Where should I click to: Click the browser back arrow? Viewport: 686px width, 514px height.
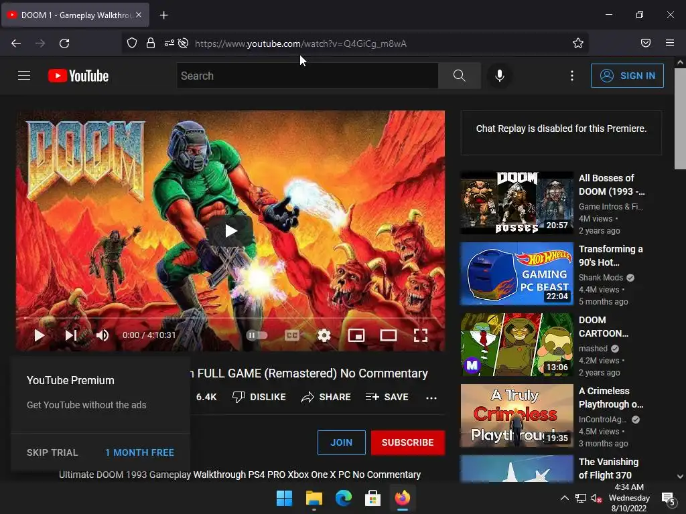pyautogui.click(x=16, y=44)
